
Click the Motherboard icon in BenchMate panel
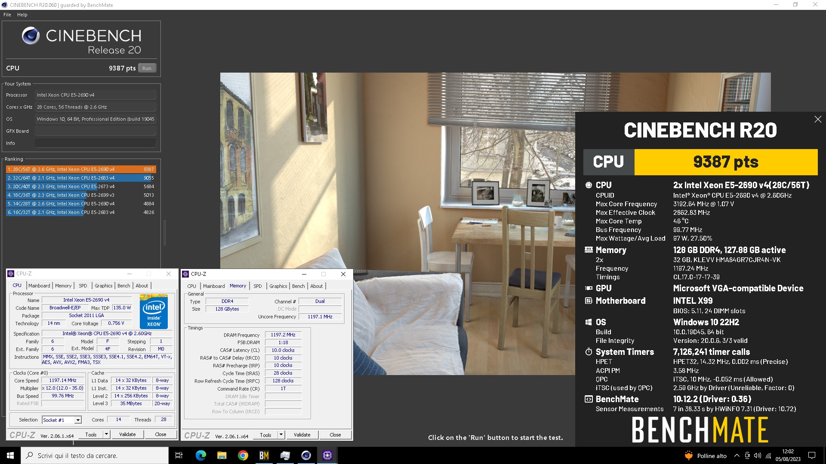589,301
